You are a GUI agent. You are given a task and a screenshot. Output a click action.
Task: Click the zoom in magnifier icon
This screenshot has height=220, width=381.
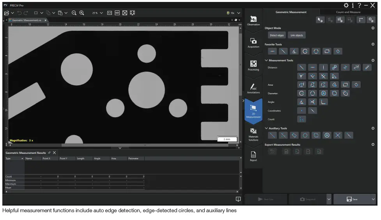pyautogui.click(x=82, y=13)
